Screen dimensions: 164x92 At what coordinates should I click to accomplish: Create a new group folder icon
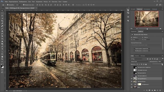coord(155,90)
